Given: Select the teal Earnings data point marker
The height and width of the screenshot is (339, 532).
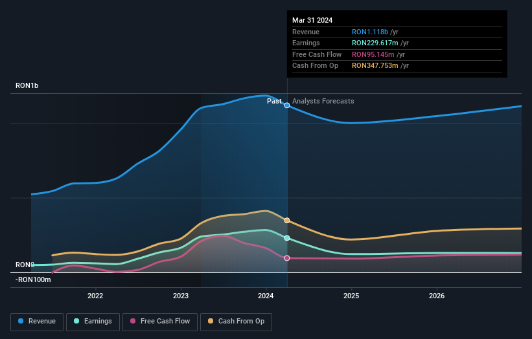Looking at the screenshot, I should 287,238.
